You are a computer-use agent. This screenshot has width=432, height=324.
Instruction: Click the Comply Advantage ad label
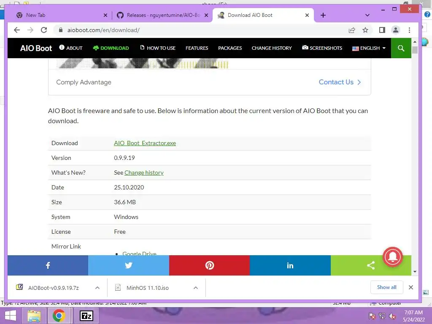click(84, 82)
